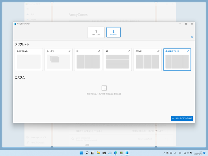208x156 pixels.
Task: Maximize the FancyZones Editor window
Action: pyautogui.click(x=186, y=24)
